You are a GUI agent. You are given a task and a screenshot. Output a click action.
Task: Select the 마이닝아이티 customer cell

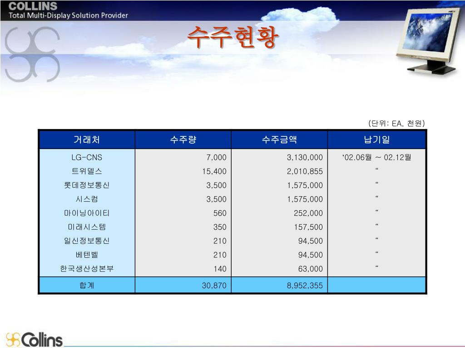pyautogui.click(x=87, y=213)
